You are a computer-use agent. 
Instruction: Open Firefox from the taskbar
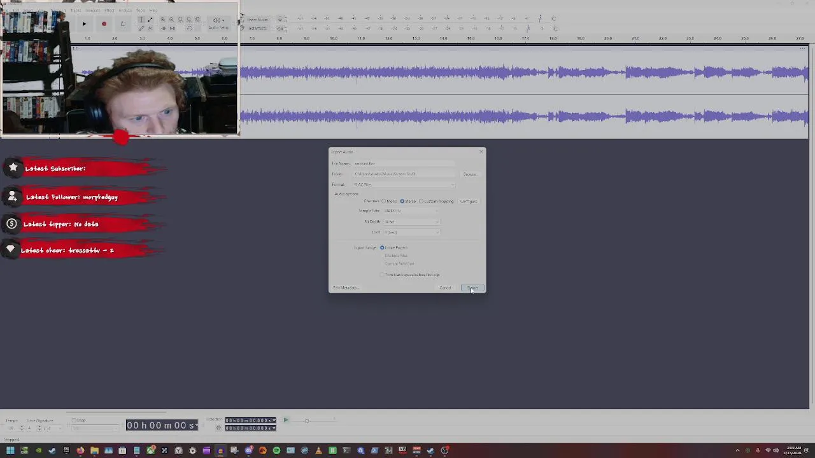(80, 450)
